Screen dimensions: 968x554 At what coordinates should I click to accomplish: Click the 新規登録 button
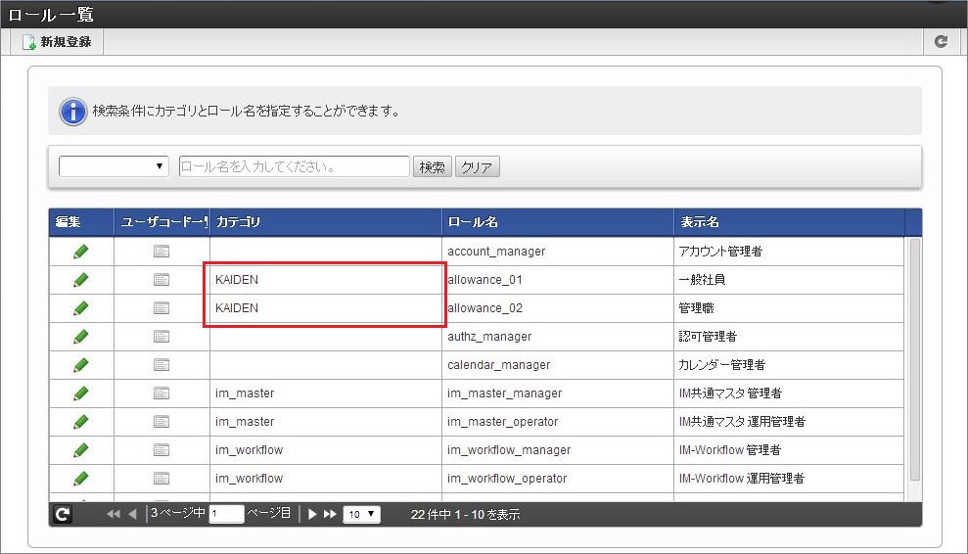click(57, 42)
